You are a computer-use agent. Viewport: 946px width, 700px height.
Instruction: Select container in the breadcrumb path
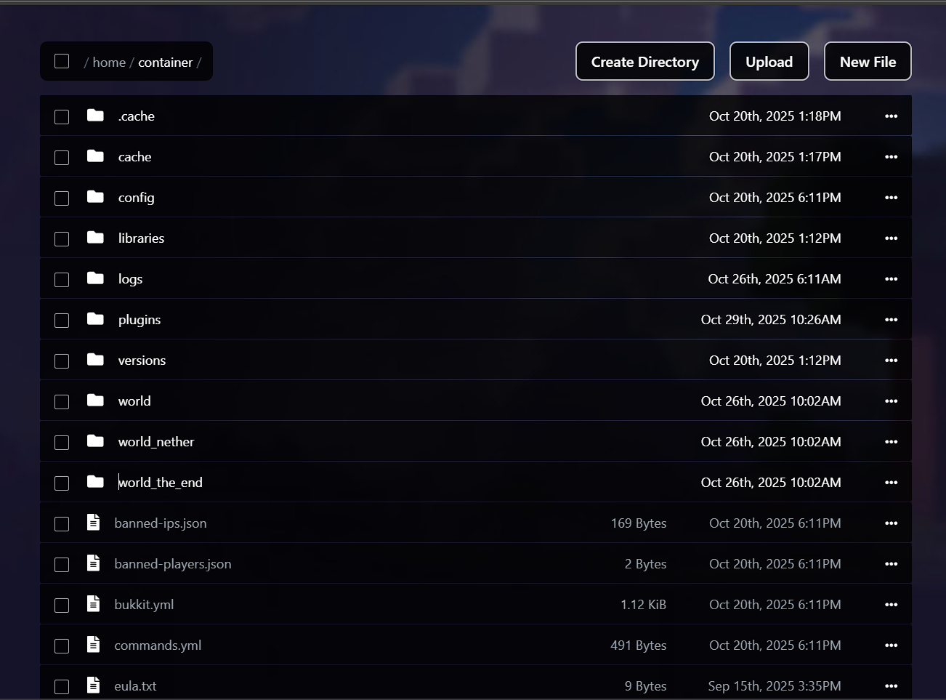[166, 63]
